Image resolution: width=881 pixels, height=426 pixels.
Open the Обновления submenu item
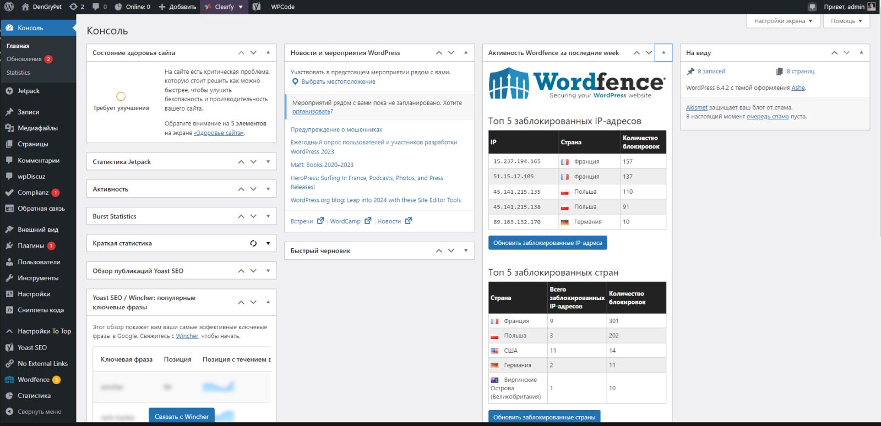[x=29, y=59]
